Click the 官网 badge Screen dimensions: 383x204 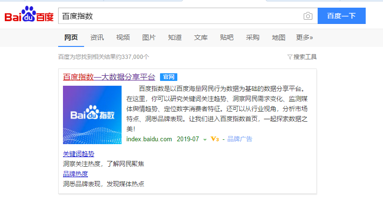tap(169, 77)
